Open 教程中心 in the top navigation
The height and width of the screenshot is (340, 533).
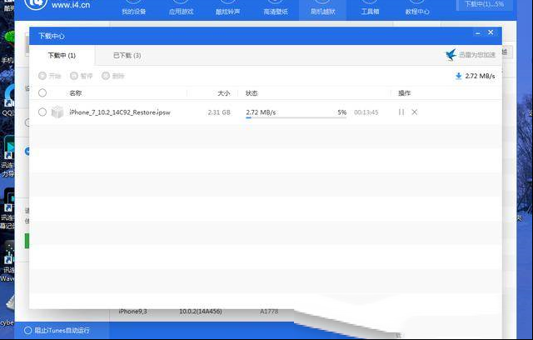[417, 12]
